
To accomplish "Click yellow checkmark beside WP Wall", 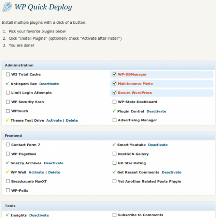I will coord(7,172).
